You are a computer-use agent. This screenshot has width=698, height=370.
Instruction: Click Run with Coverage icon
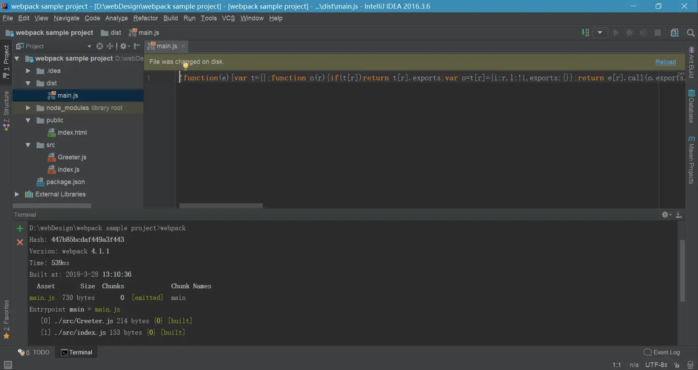pyautogui.click(x=644, y=33)
